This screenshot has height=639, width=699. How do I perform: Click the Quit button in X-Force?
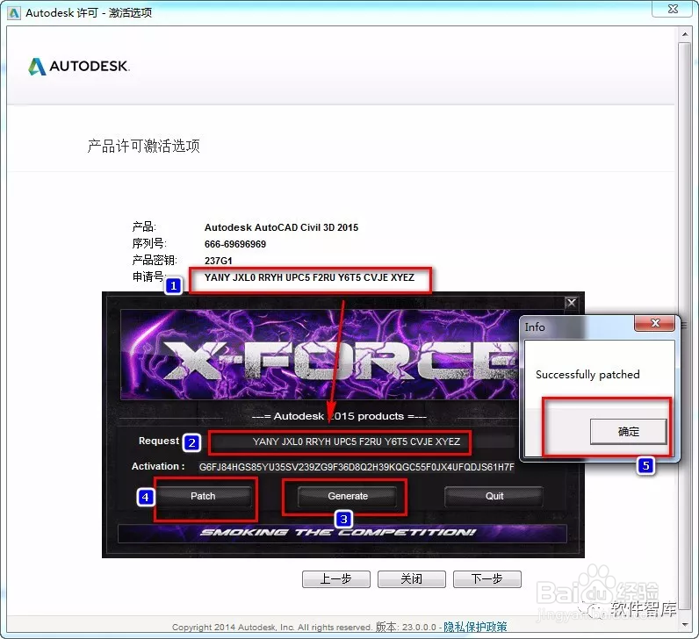[x=494, y=496]
